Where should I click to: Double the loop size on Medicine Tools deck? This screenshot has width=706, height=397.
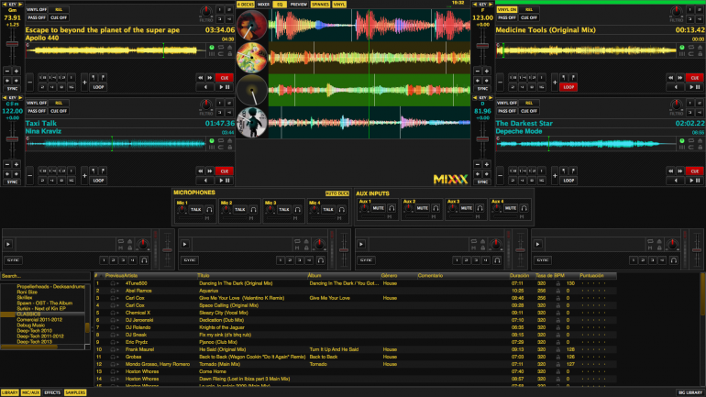(x=555, y=83)
